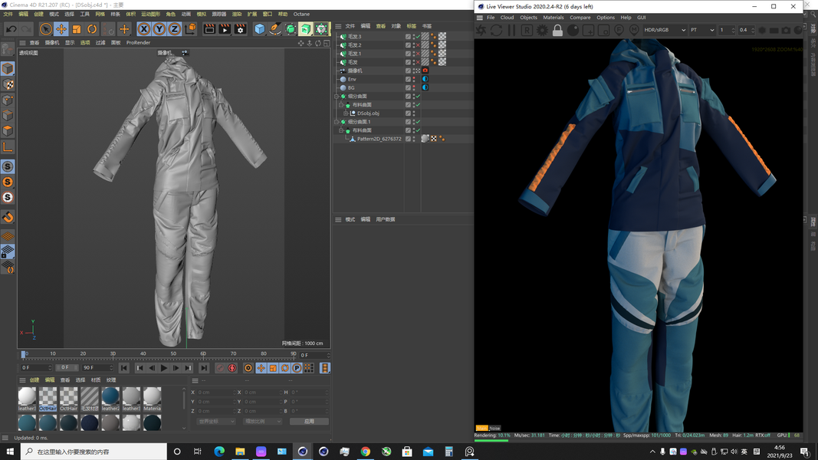Open Chrome from Windows taskbar
Screen dimensions: 818x460
point(365,452)
